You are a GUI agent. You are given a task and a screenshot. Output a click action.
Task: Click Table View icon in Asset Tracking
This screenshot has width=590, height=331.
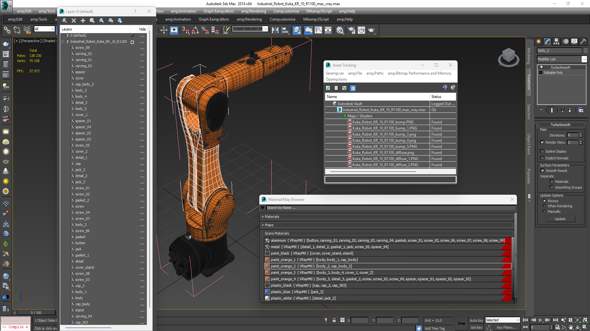tap(353, 88)
